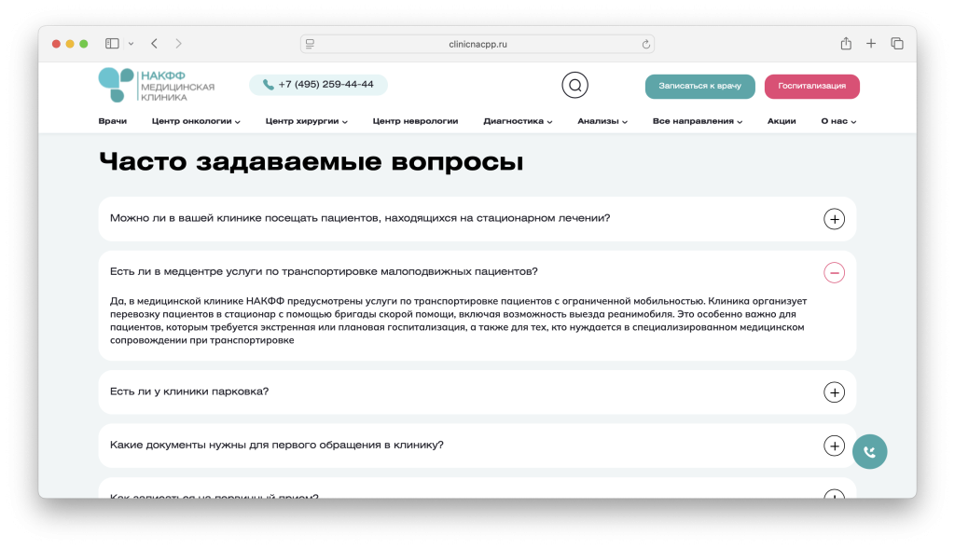Click the address bar showing clinicnacpp.ru
The width and height of the screenshot is (955, 549).
pyautogui.click(x=477, y=43)
